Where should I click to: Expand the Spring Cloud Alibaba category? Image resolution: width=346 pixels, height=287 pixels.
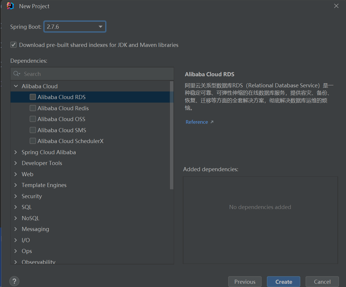click(x=16, y=152)
